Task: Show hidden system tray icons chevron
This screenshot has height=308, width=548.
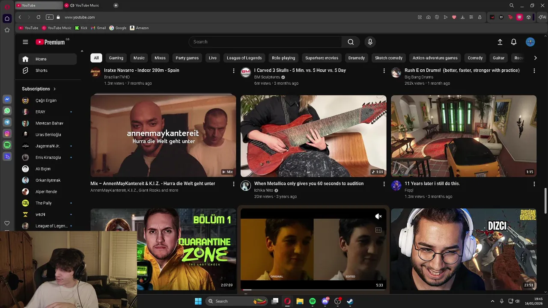Action: [492, 301]
